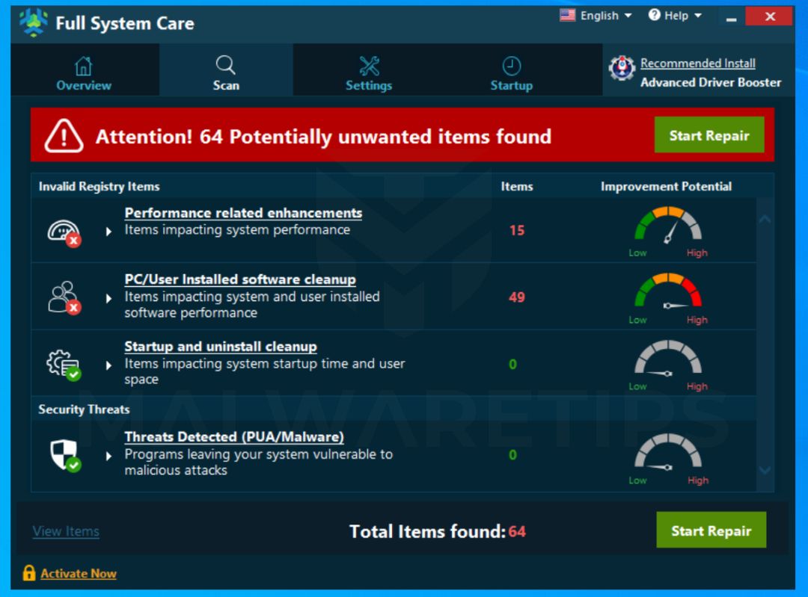Expand PC/User Installed software cleanup arrow
808x597 pixels.
108,298
